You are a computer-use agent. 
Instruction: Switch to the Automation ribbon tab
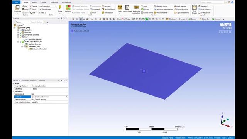coord(66,3)
